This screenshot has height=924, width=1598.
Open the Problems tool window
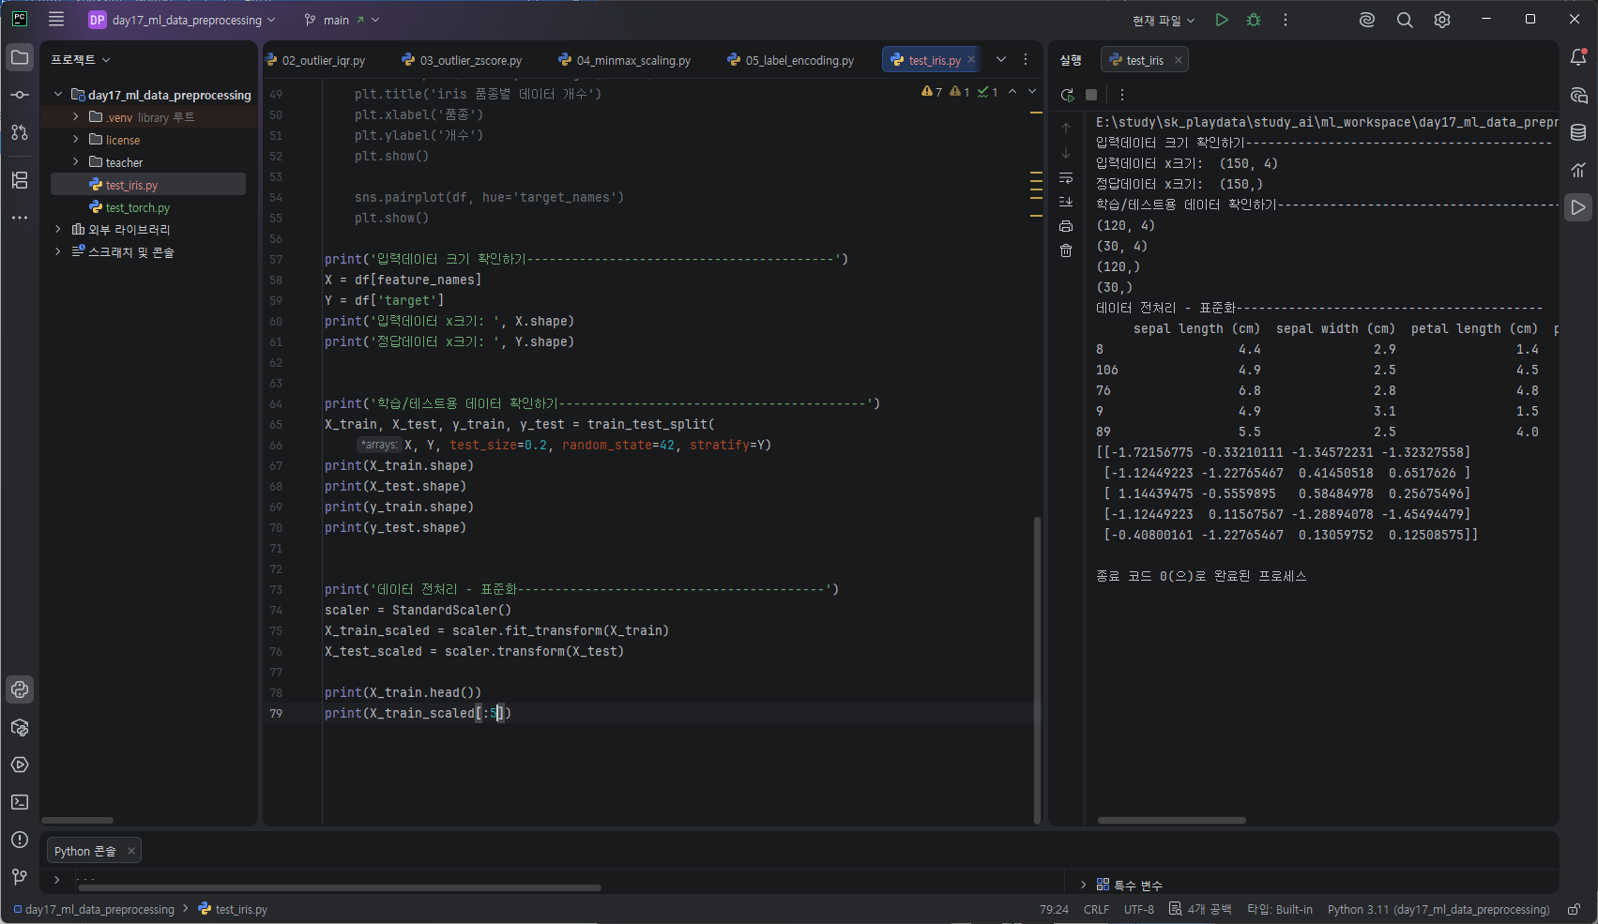[20, 840]
